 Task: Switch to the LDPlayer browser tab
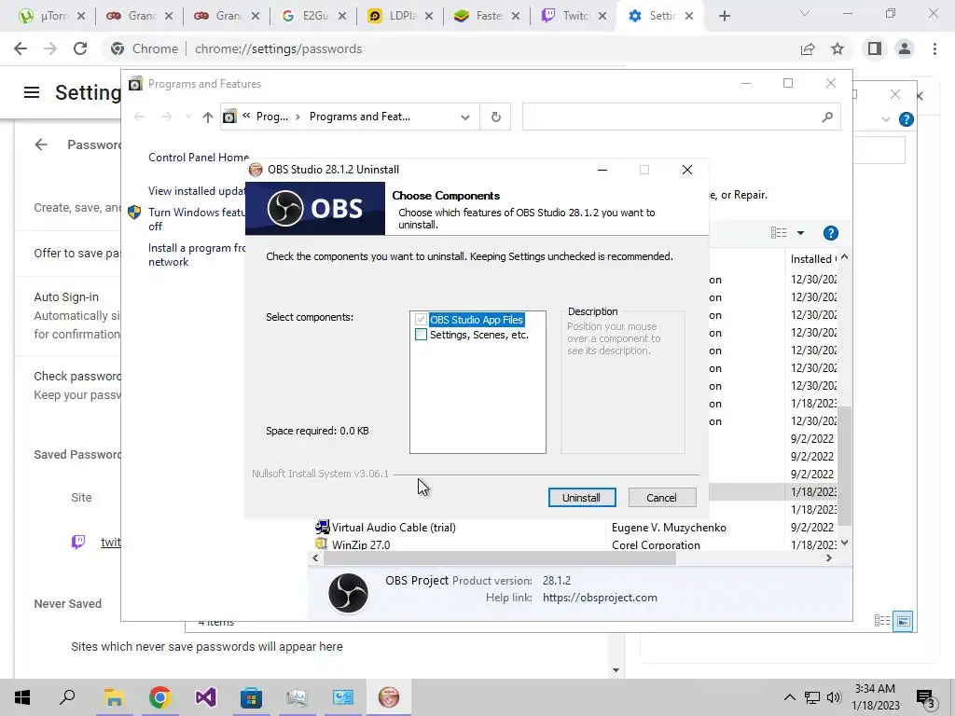coord(400,16)
